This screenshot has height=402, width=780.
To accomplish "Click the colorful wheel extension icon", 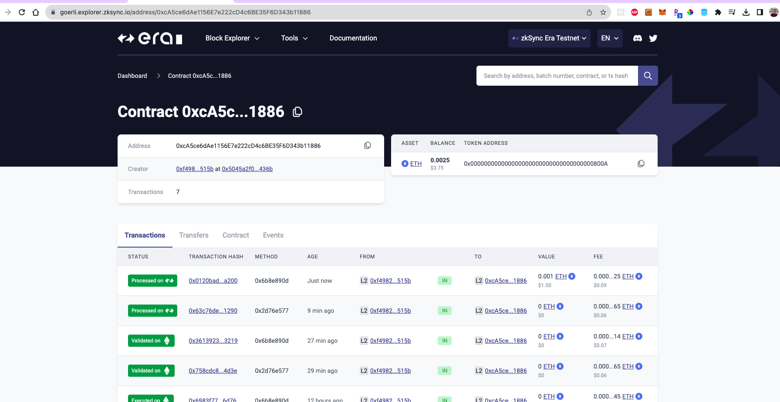I will pos(690,12).
